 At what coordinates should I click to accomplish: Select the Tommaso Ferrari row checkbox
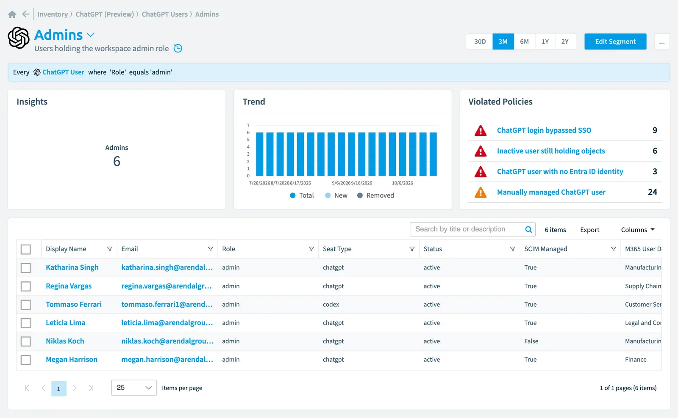point(26,305)
